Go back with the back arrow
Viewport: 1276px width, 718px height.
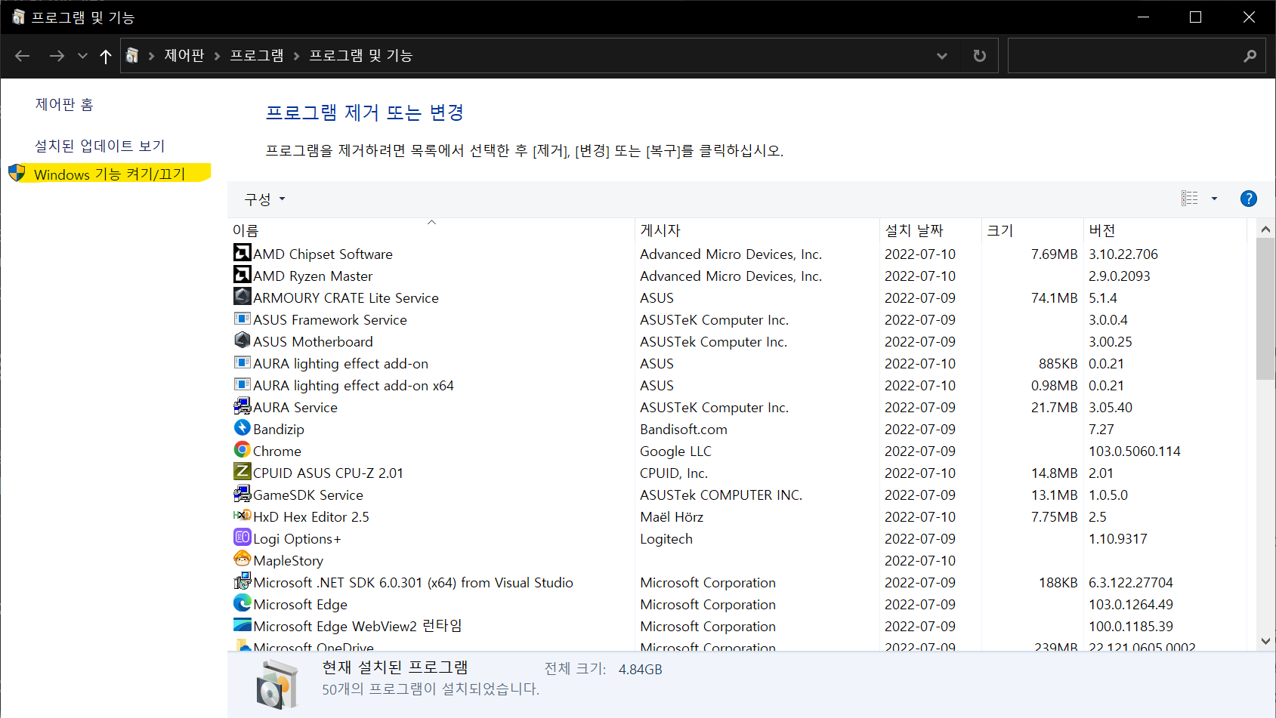[x=23, y=56]
